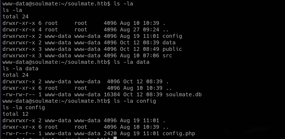Click the data directory name in first listing
Image resolution: width=285 pixels, height=139 pixels.
click(169, 43)
